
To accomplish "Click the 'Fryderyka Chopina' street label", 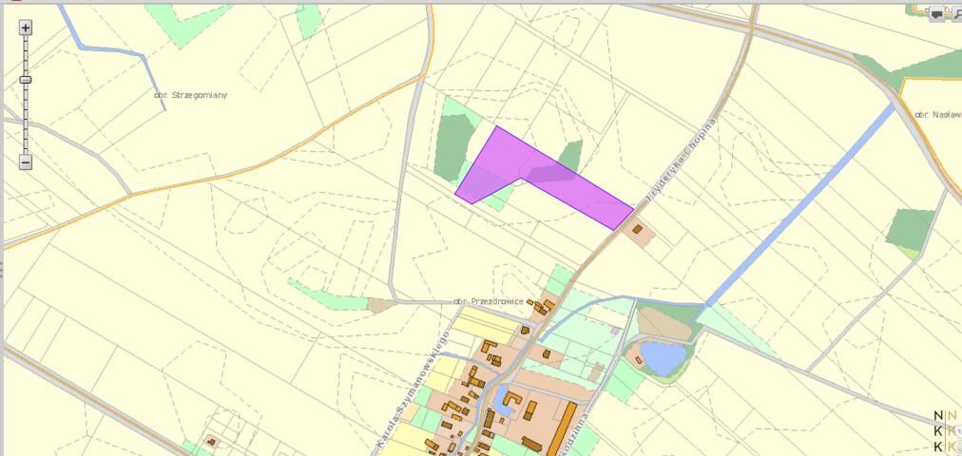I will point(682,161).
